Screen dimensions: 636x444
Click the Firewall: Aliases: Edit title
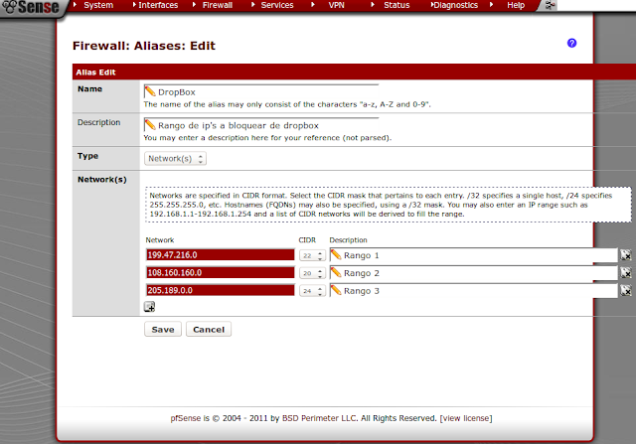point(144,46)
